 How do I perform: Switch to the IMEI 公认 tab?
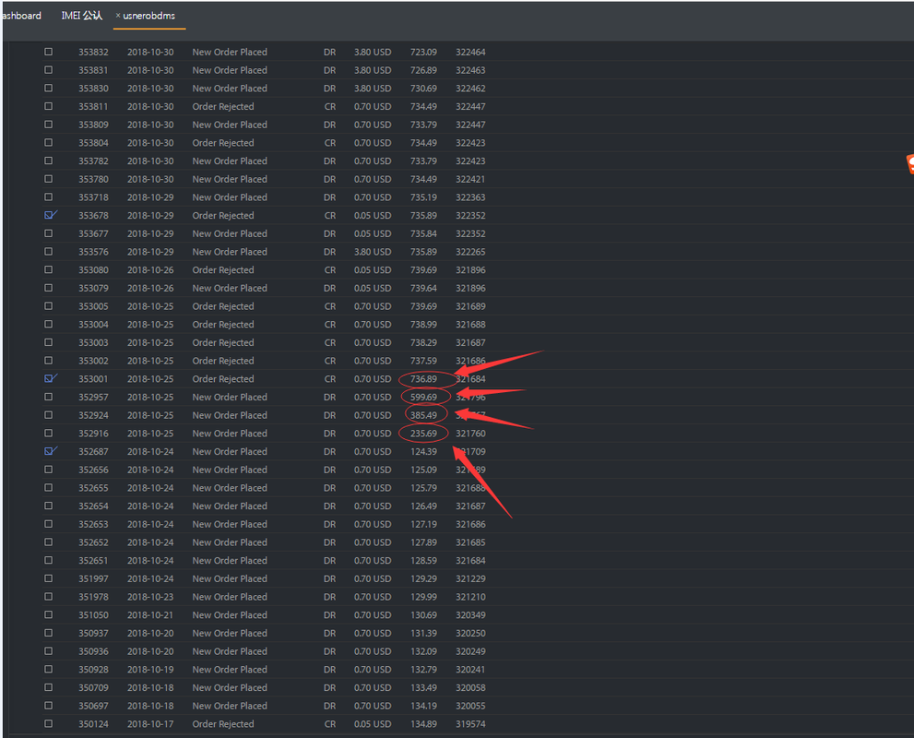pos(81,16)
